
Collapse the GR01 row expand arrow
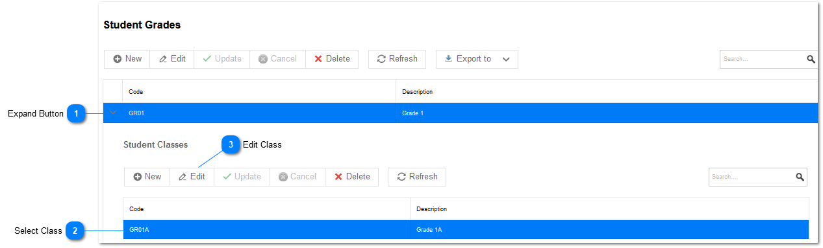[x=113, y=113]
